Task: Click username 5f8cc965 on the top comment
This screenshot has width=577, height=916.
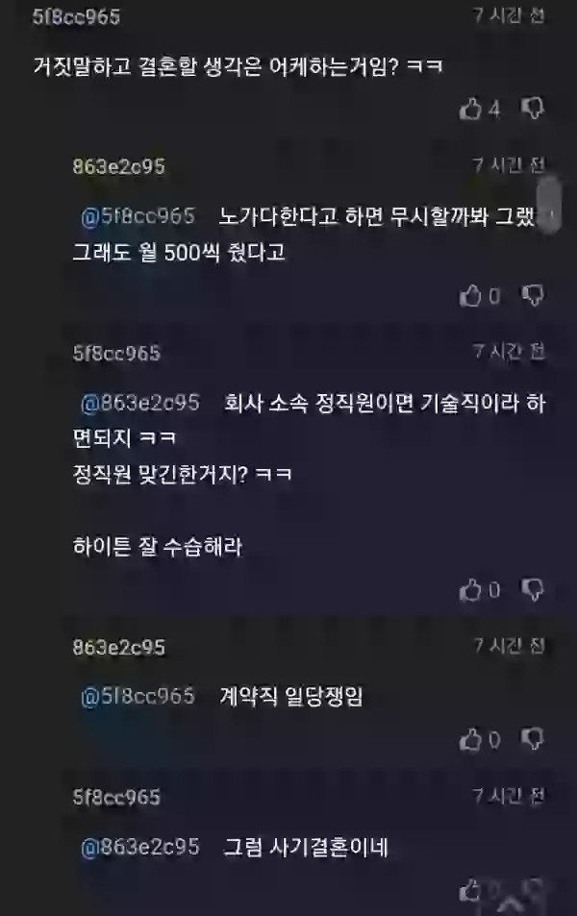Action: point(77,16)
